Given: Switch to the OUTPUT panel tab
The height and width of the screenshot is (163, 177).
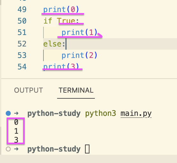Looking at the screenshot, I should point(29,90).
